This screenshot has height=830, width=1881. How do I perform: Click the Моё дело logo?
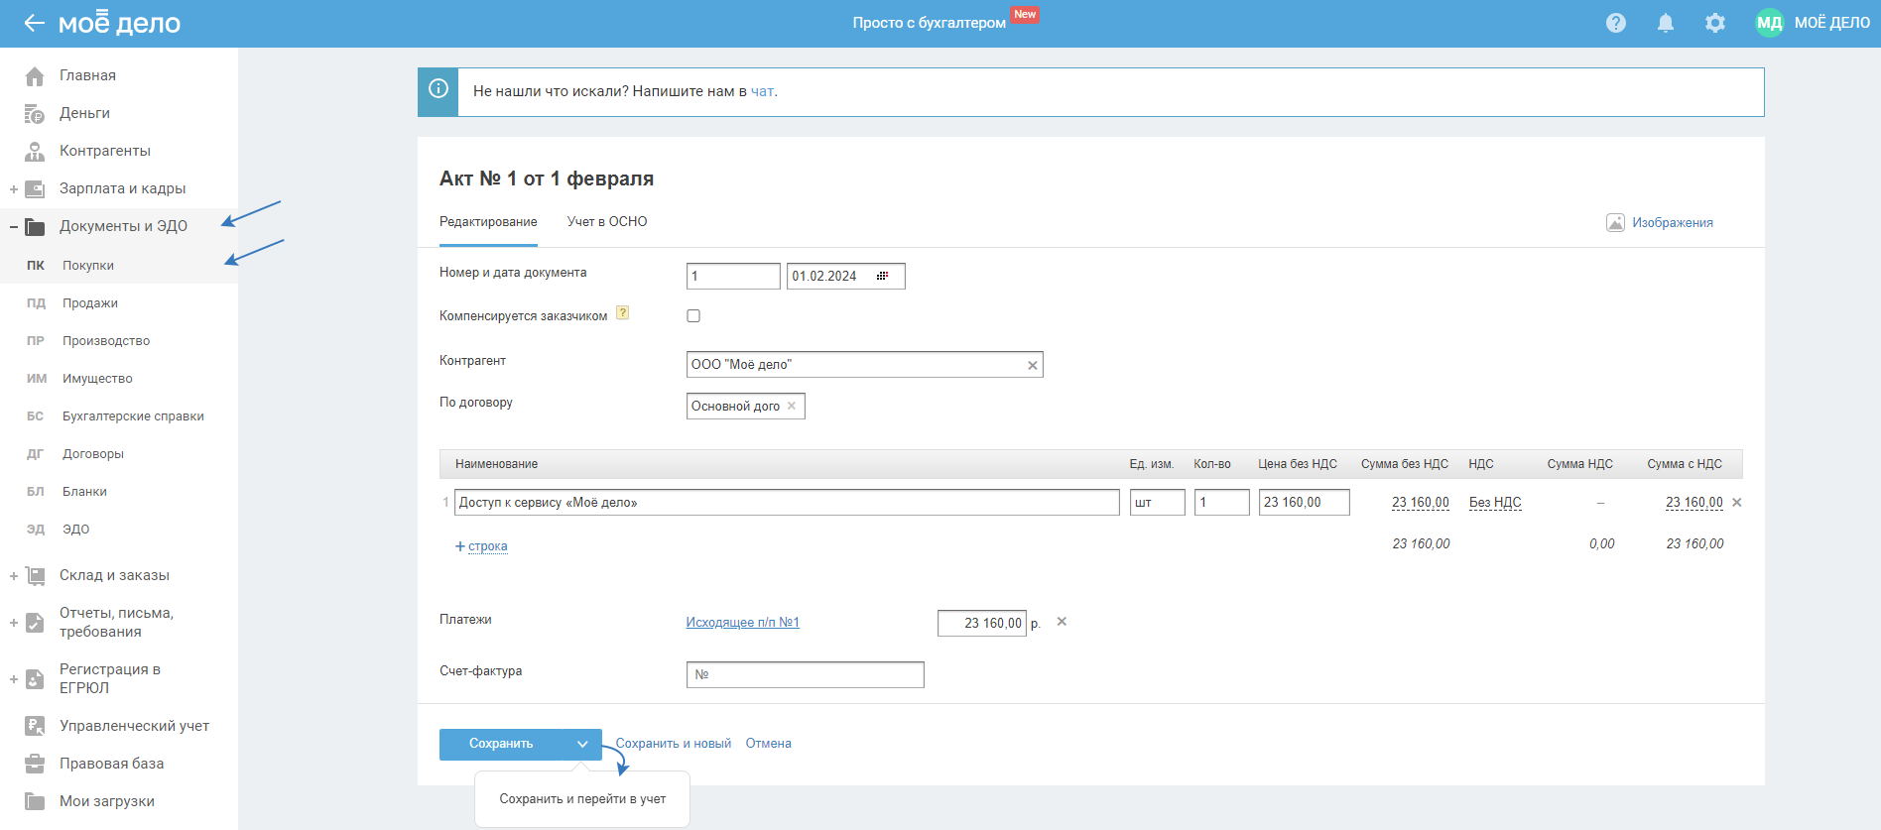(119, 22)
